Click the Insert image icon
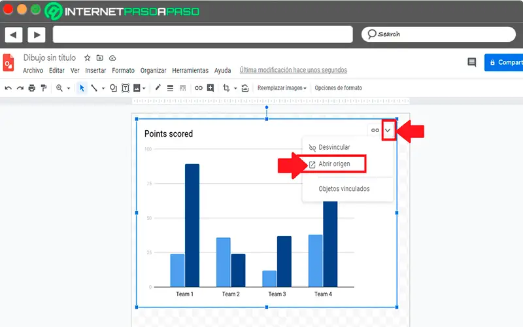This screenshot has height=327, width=523. pyautogui.click(x=137, y=88)
